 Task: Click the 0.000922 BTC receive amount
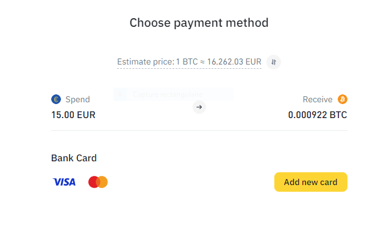coord(318,115)
